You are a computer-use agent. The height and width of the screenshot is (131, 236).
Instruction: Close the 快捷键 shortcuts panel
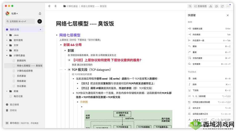pos(228,15)
